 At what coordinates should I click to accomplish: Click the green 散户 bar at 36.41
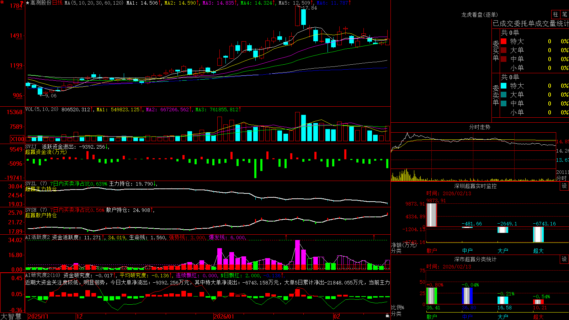point(432,296)
